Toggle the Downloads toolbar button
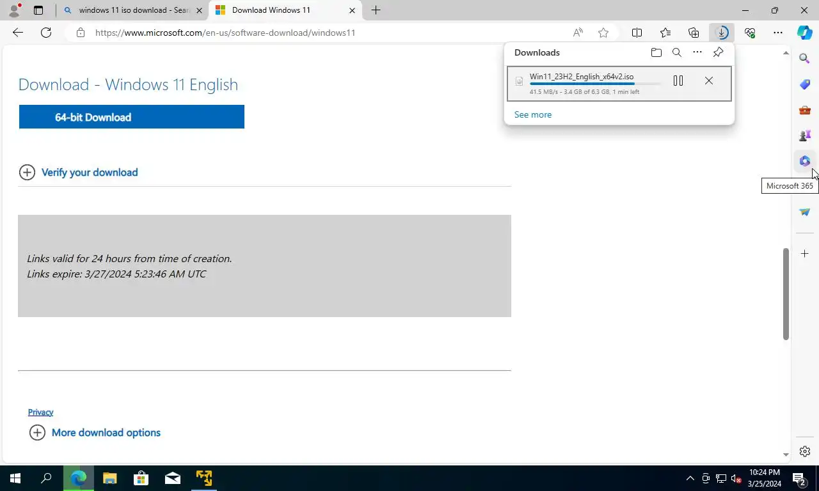Image resolution: width=819 pixels, height=491 pixels. click(x=722, y=33)
